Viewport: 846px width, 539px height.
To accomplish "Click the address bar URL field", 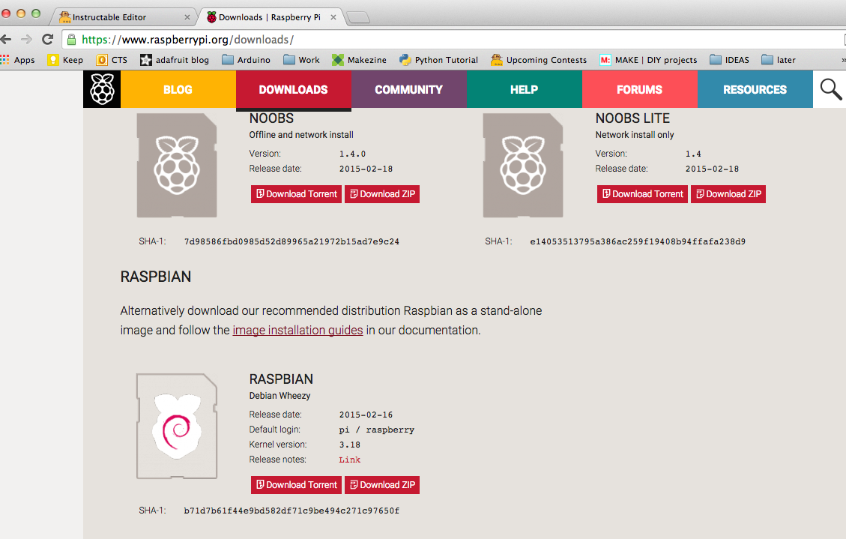I will [x=453, y=40].
